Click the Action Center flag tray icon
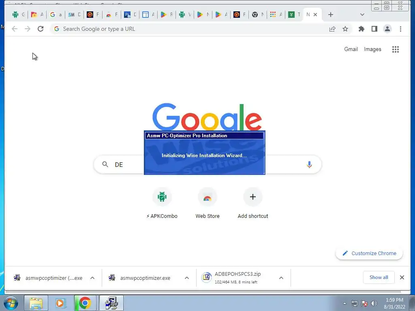This screenshot has width=415, height=311. tap(364, 303)
